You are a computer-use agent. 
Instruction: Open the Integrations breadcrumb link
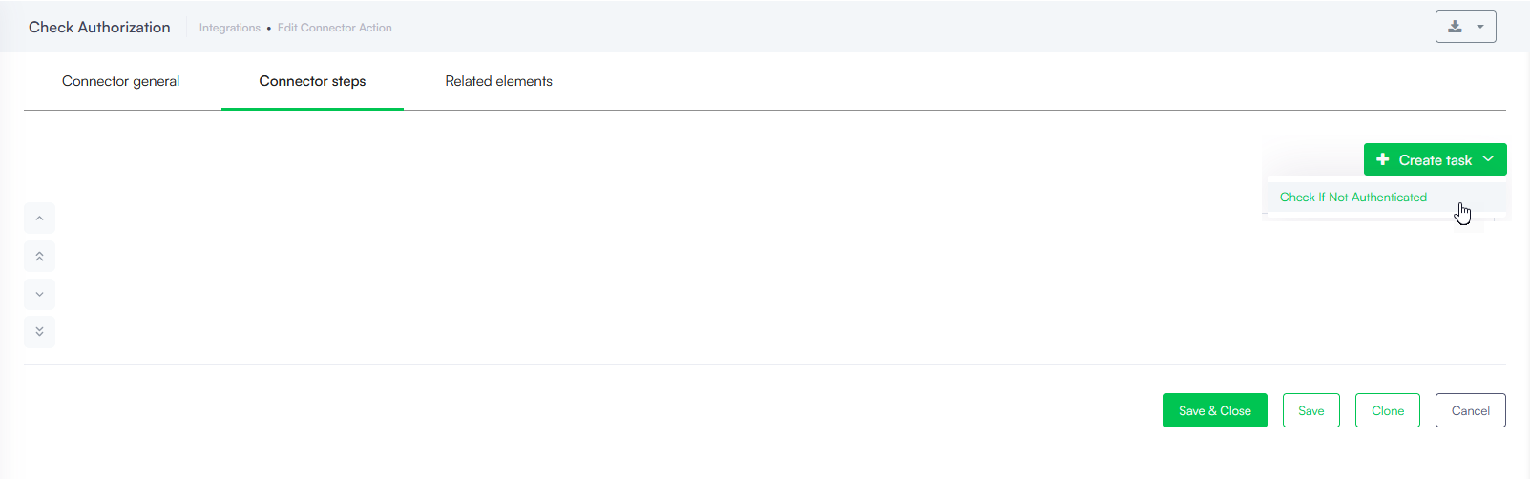[230, 28]
